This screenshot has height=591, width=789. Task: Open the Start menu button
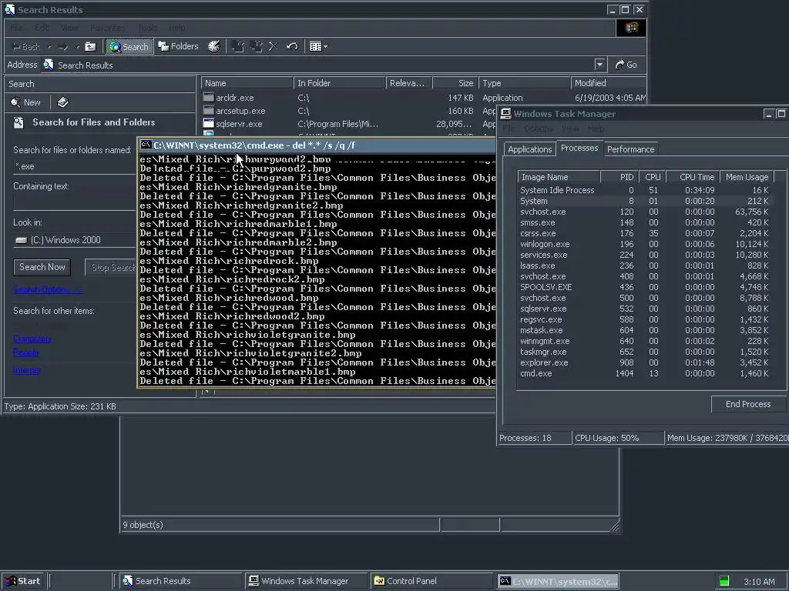[x=22, y=581]
